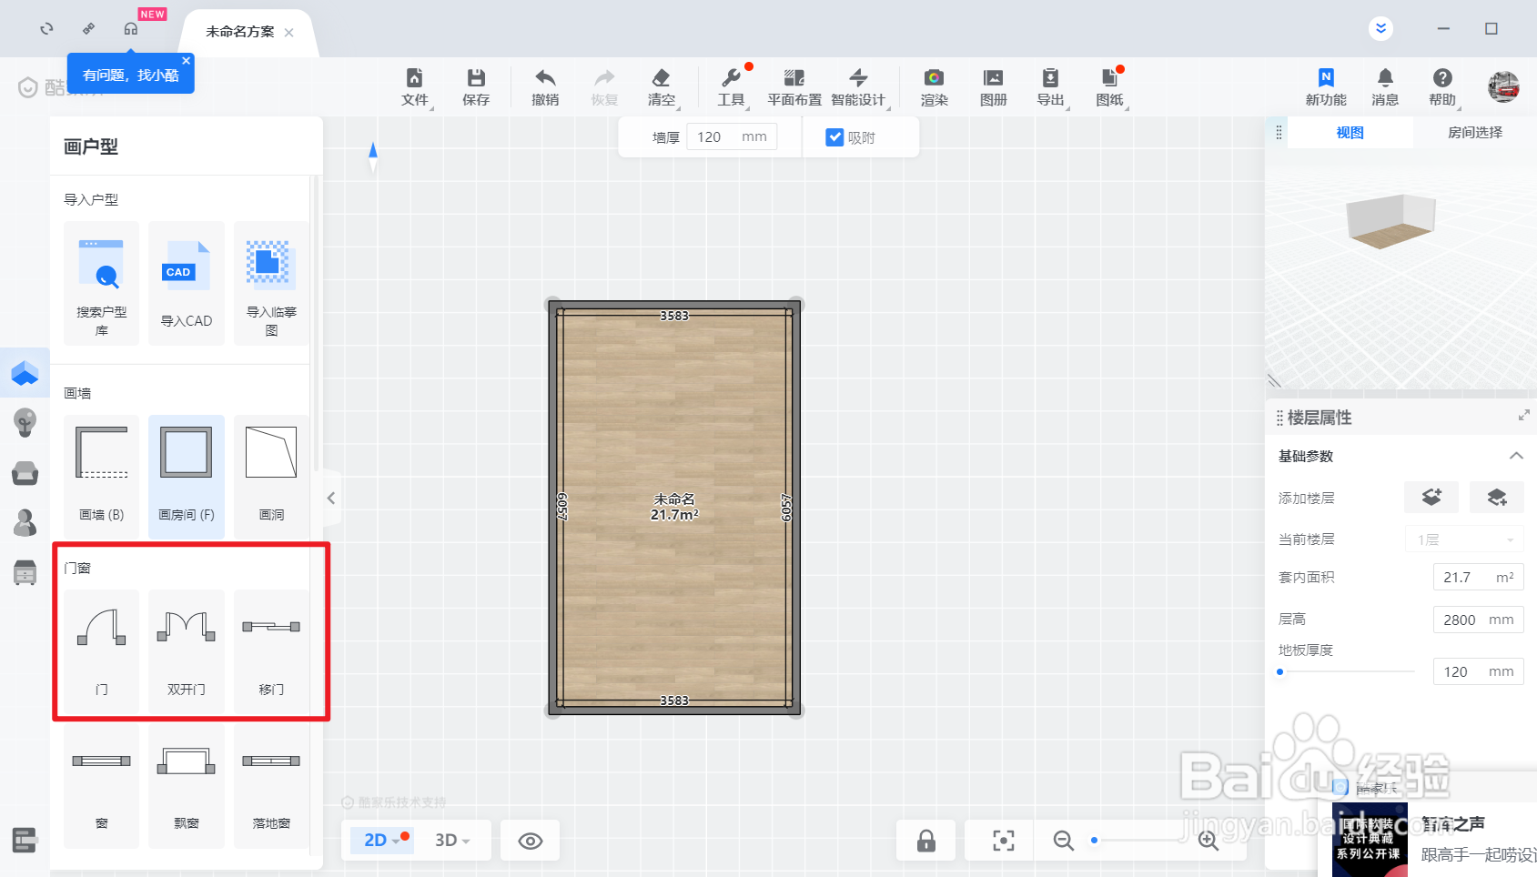The width and height of the screenshot is (1537, 877).
Task: Expand the blue double-chevron button
Action: 1381,28
